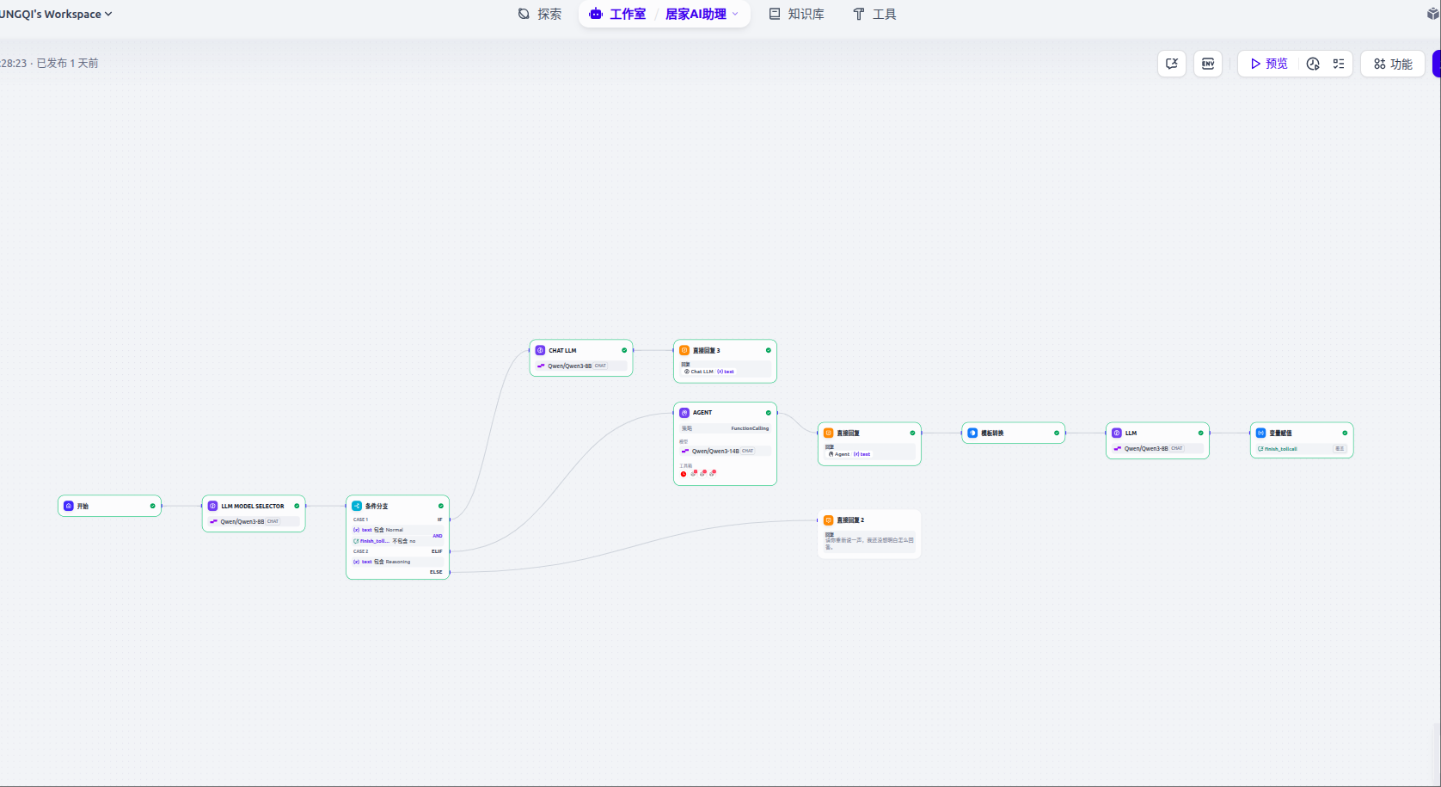Click the 直接回复 3 node icon

[x=684, y=351]
